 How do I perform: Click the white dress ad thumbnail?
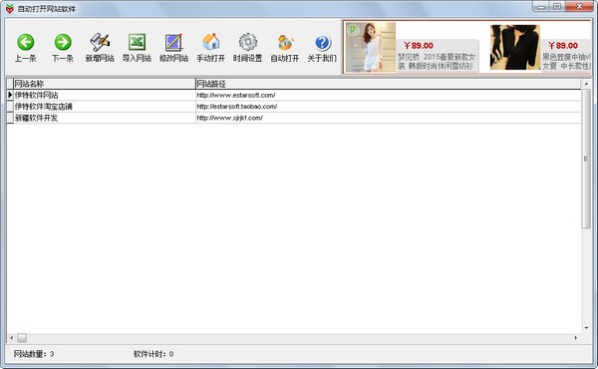[371, 47]
